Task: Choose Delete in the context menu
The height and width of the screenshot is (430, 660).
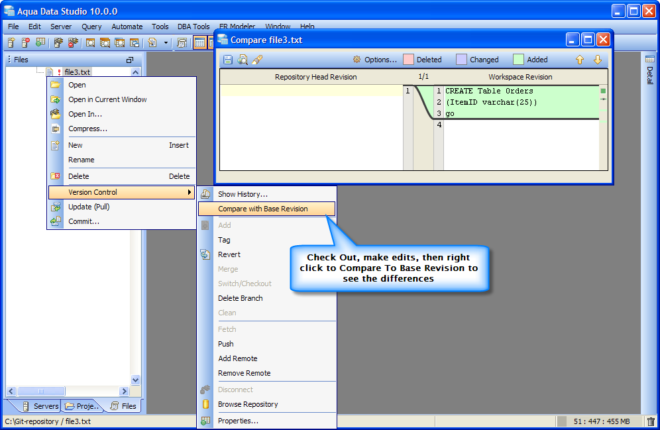Action: coord(122,176)
